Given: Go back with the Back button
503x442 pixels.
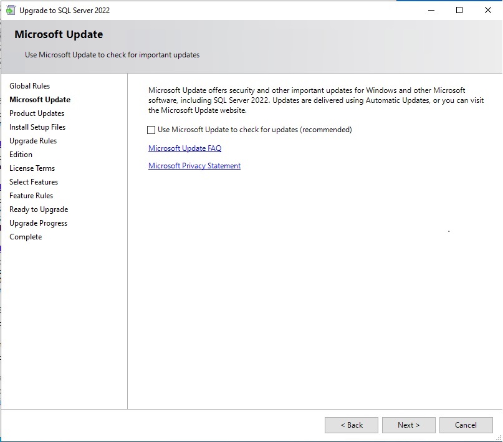Looking at the screenshot, I should tap(351, 425).
